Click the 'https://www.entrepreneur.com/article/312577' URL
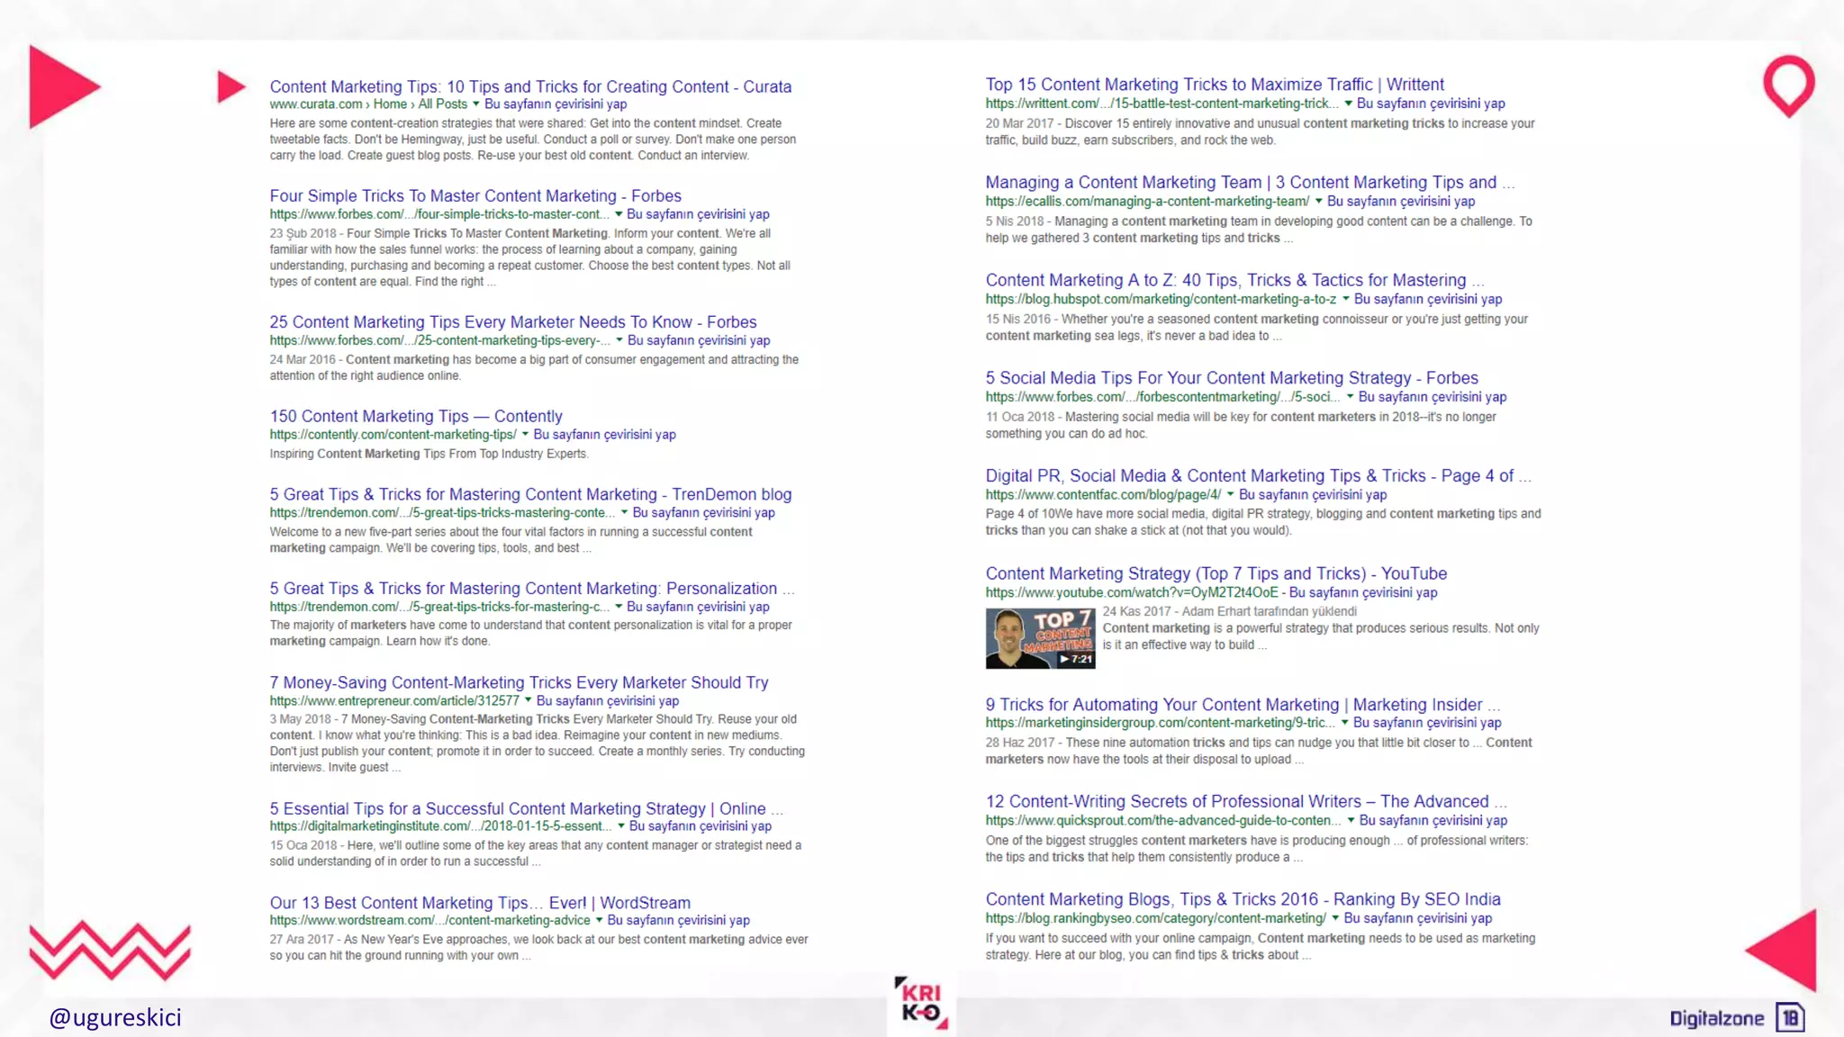Screen dimensions: 1844x1037 tap(394, 700)
